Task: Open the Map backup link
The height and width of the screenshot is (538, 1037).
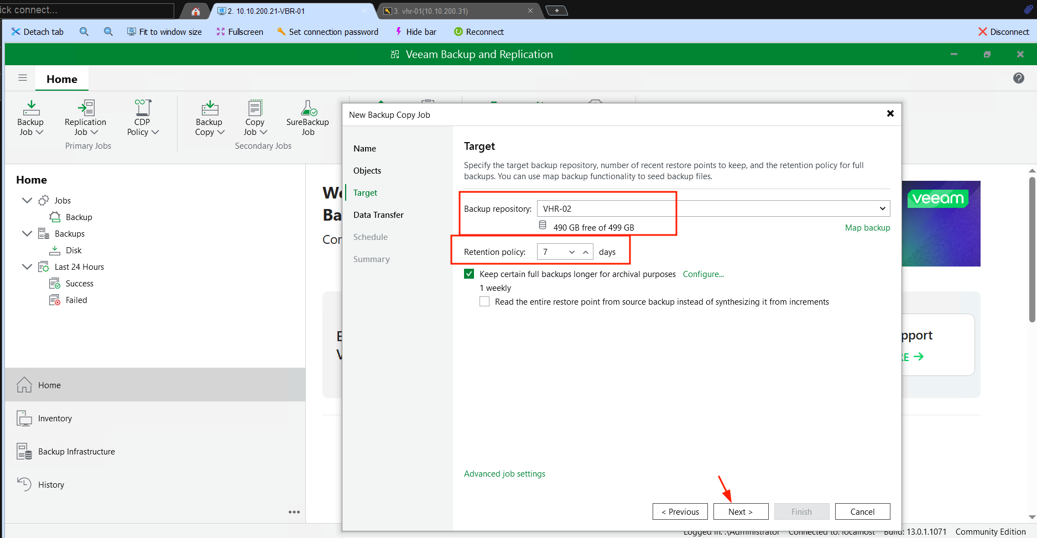Action: click(x=867, y=228)
